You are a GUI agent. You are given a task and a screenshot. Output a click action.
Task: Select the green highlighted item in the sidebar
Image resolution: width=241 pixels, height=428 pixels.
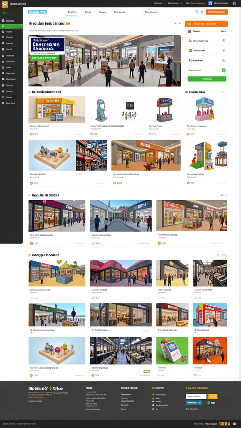(x=11, y=26)
